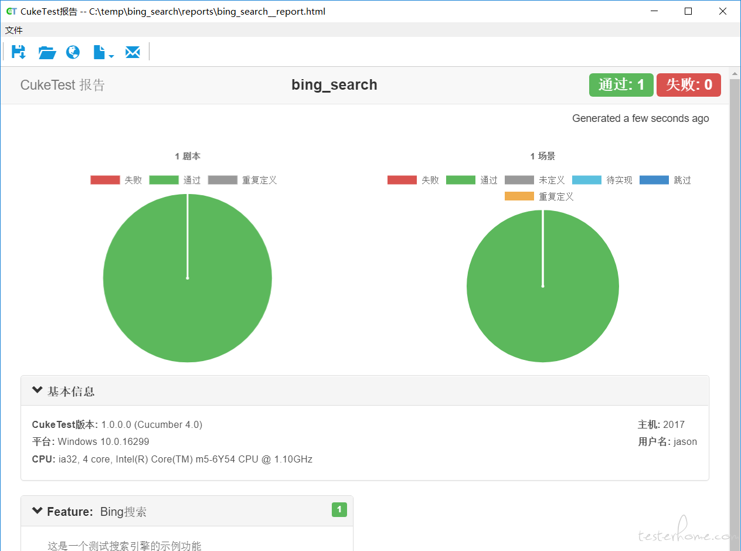
Task: Open report file via folder icon
Action: (47, 52)
